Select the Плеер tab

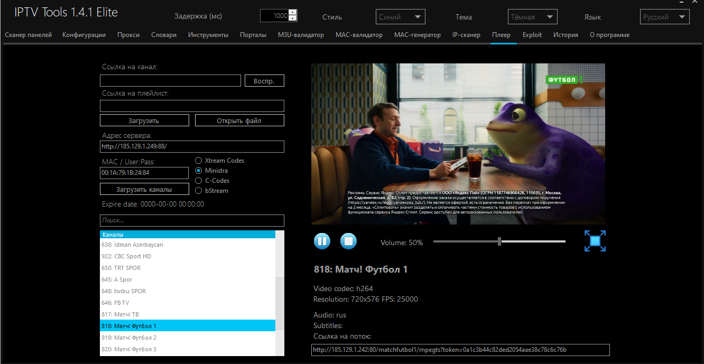pyautogui.click(x=501, y=35)
